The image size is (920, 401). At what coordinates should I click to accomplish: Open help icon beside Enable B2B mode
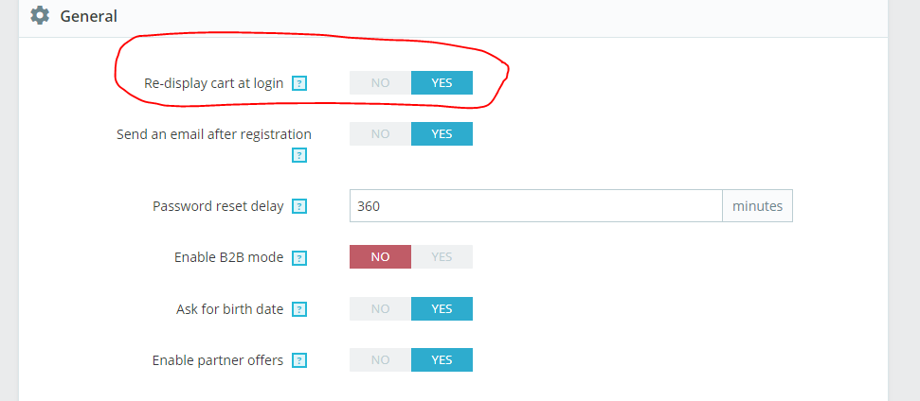point(299,257)
